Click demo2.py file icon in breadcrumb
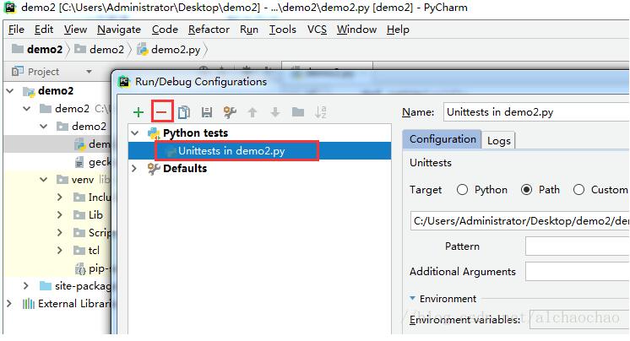Screen dimensions: 630x341 142,50
